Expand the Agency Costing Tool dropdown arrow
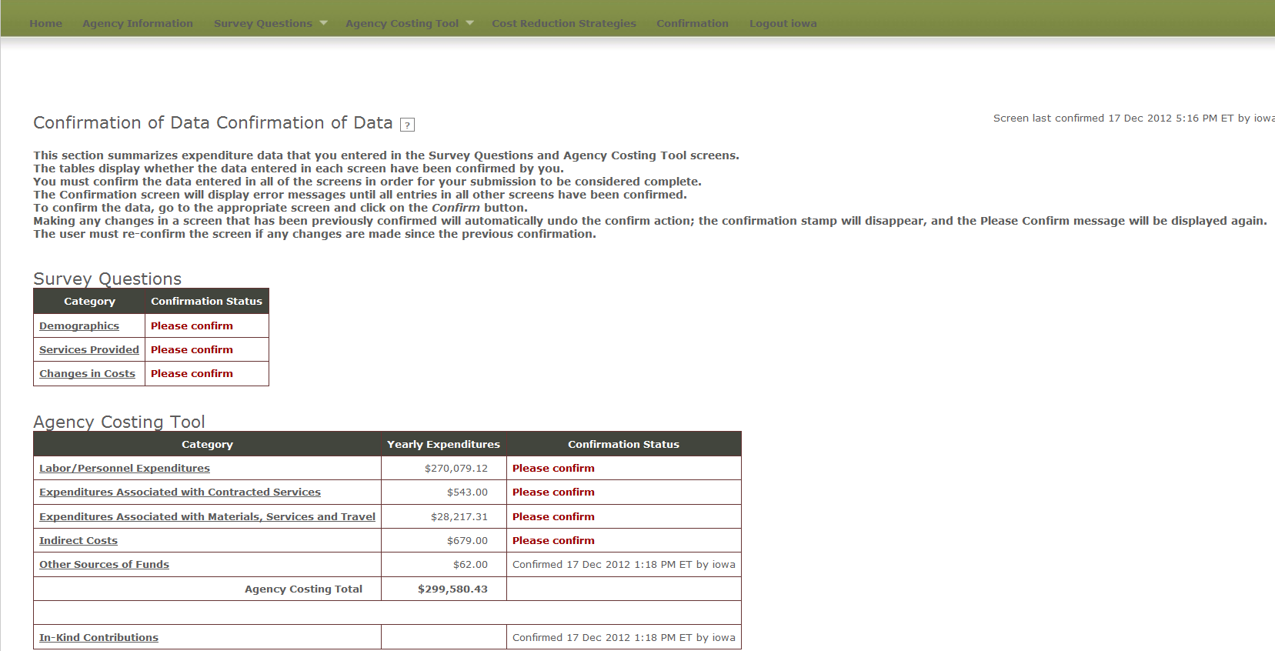Screen dimensions: 1275x651 coord(470,23)
